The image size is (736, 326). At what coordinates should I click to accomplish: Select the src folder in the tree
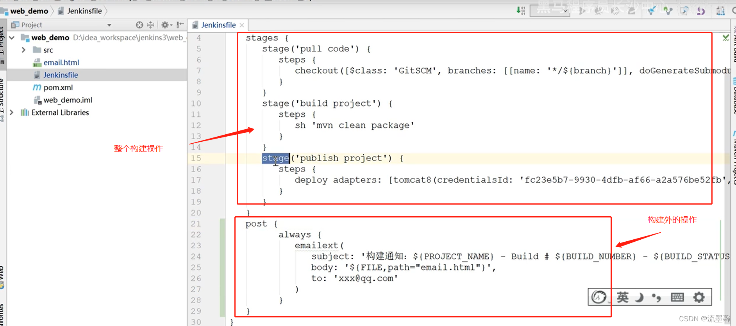48,50
